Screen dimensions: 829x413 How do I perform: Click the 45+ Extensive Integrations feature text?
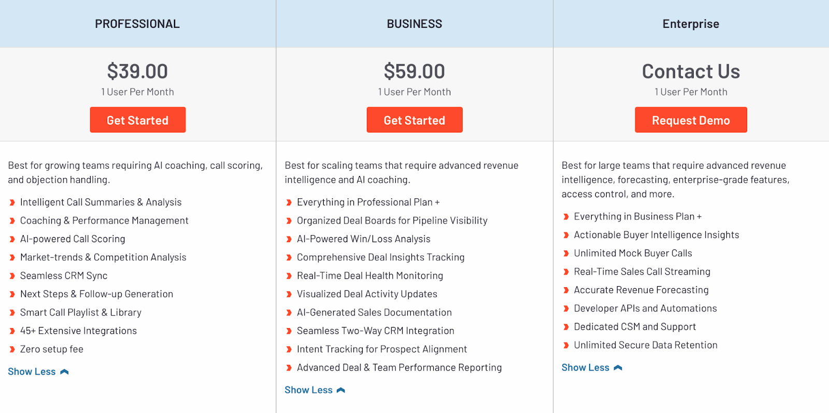[x=78, y=331]
